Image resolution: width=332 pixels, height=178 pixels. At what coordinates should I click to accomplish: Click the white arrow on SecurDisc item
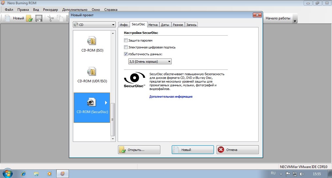point(106,103)
